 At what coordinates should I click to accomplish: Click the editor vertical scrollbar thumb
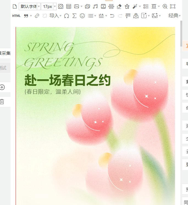[x=181, y=30]
